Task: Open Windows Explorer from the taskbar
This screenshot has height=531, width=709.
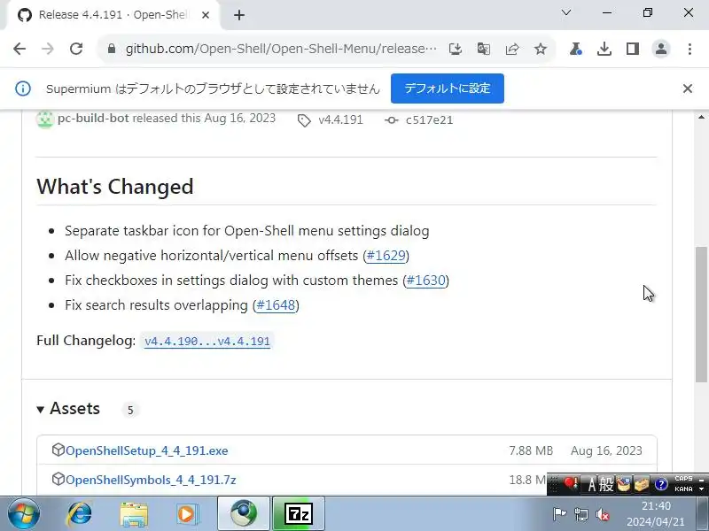Action: [134, 514]
